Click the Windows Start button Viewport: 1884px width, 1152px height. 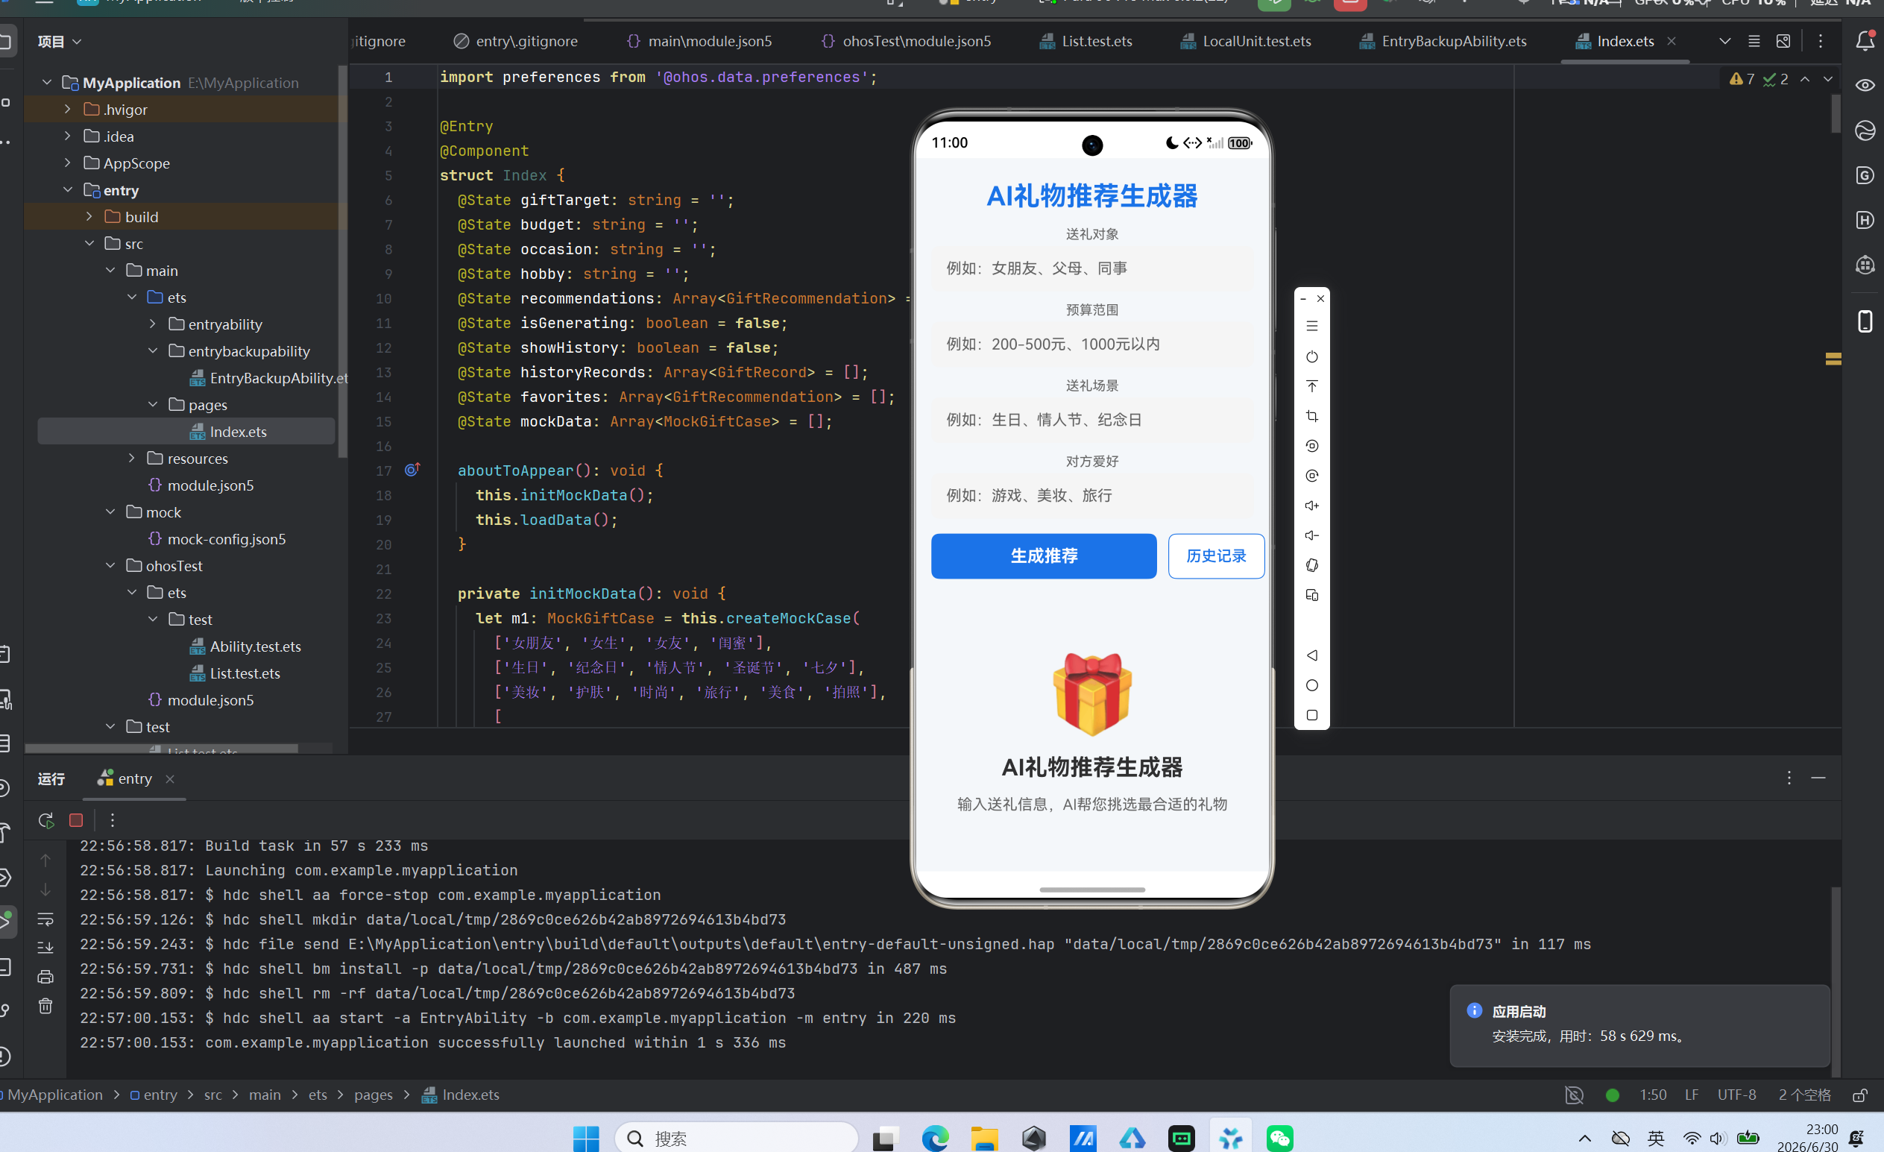[x=587, y=1139]
